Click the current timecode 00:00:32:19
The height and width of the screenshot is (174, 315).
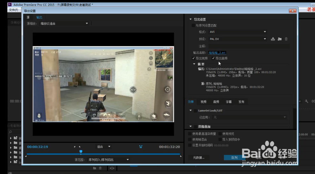pyautogui.click(x=38, y=147)
